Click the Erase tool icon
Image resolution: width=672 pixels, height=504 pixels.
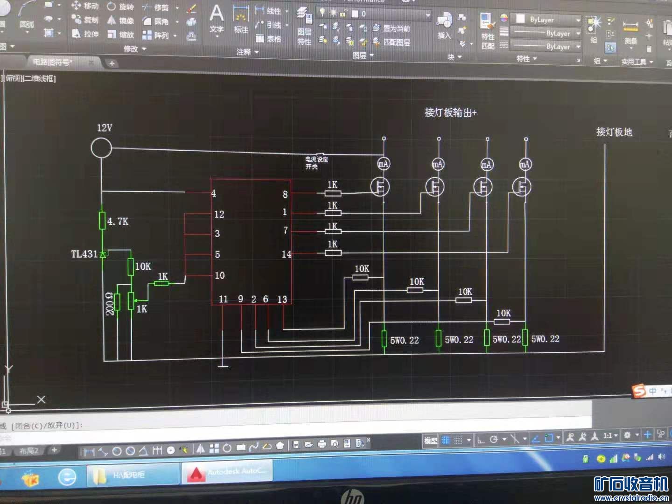(191, 9)
